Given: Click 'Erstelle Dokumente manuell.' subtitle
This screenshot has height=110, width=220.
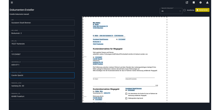Looking at the screenshot, I should 19,14.
